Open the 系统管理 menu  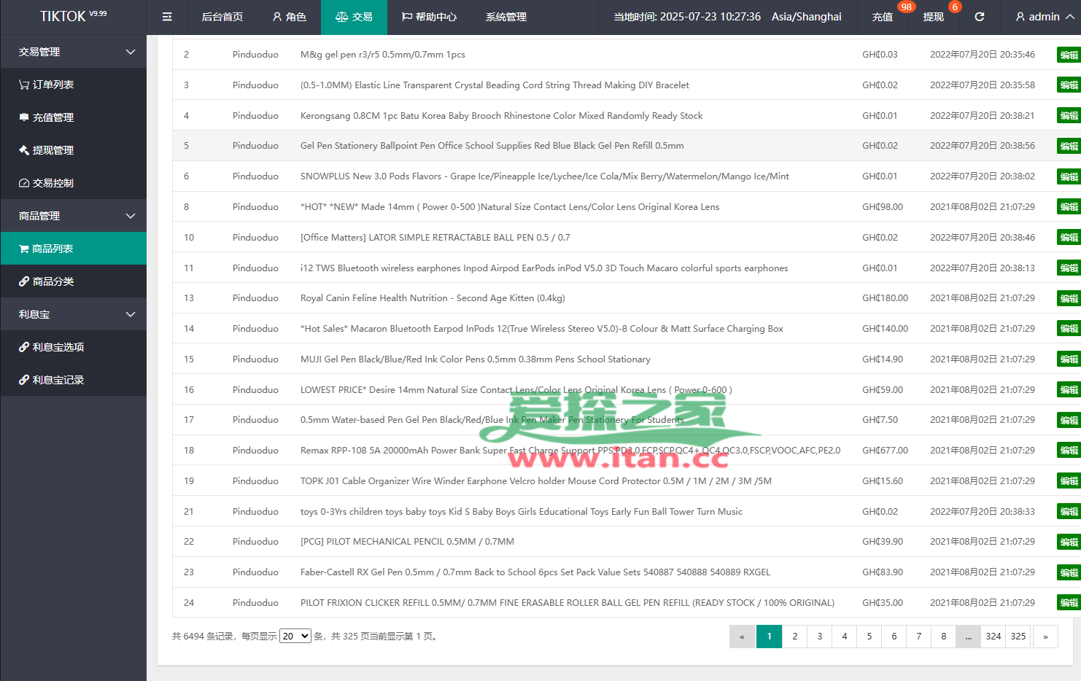click(x=506, y=17)
